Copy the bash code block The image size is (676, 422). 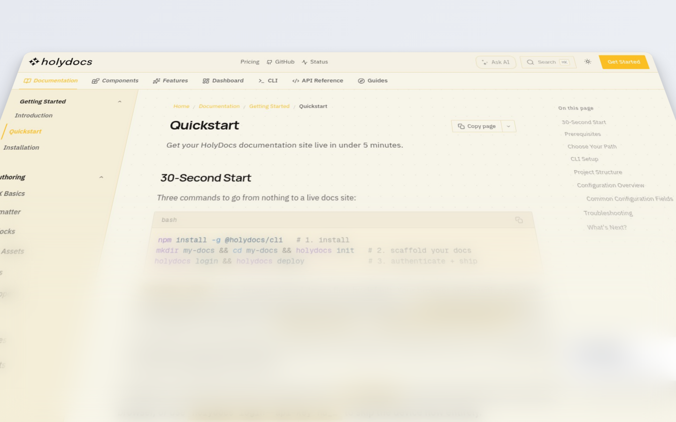(519, 220)
